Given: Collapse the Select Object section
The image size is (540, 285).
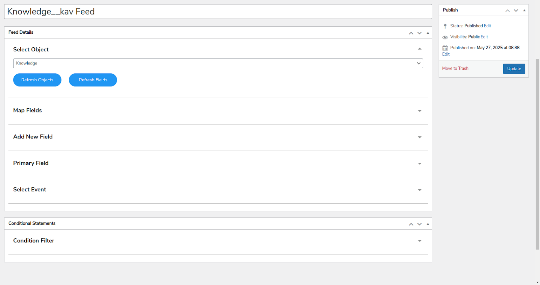Looking at the screenshot, I should coord(420,49).
